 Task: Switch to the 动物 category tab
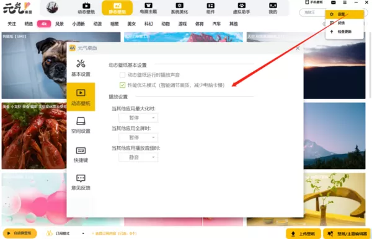click(x=166, y=24)
